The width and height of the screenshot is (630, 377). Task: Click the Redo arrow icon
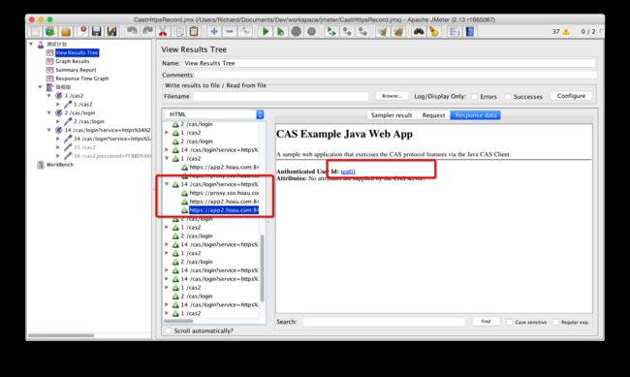pyautogui.click(x=147, y=31)
